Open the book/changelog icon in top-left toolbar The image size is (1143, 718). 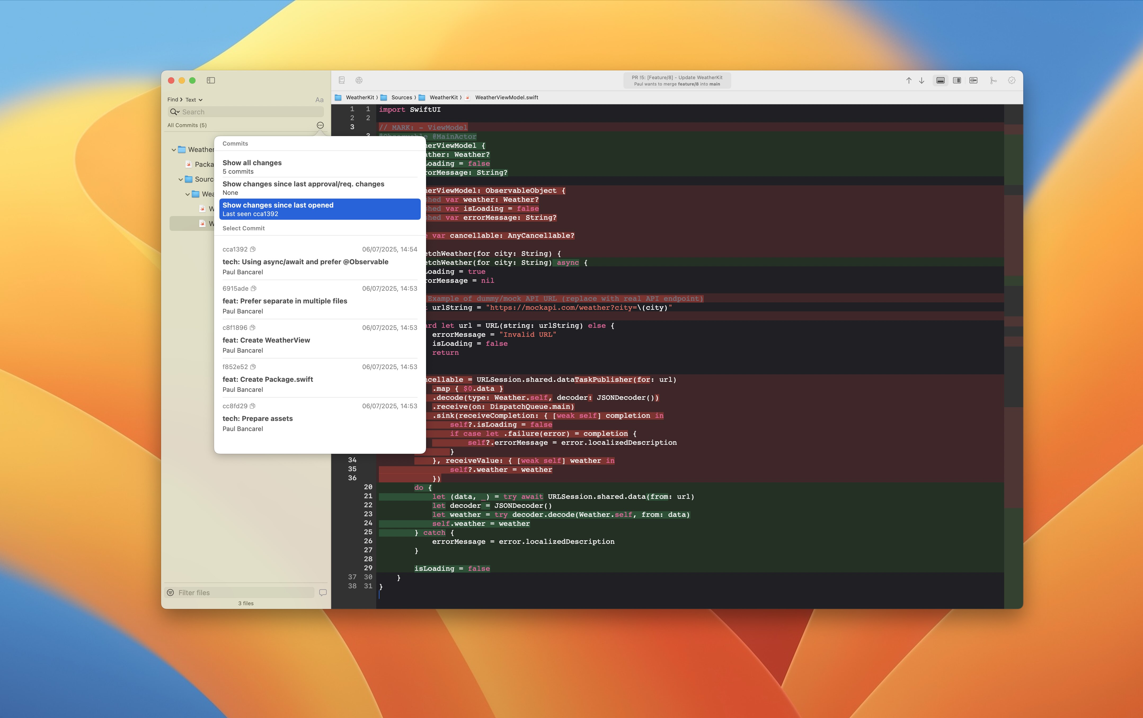341,80
